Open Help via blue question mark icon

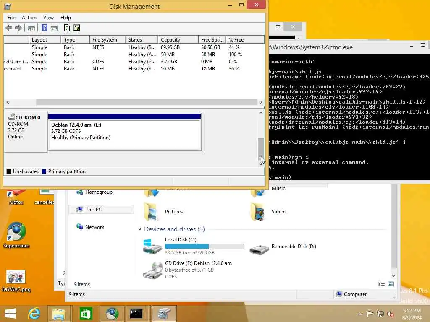(x=44, y=28)
